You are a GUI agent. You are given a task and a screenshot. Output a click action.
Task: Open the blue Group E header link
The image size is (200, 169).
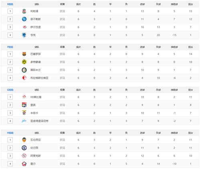tap(10, 4)
